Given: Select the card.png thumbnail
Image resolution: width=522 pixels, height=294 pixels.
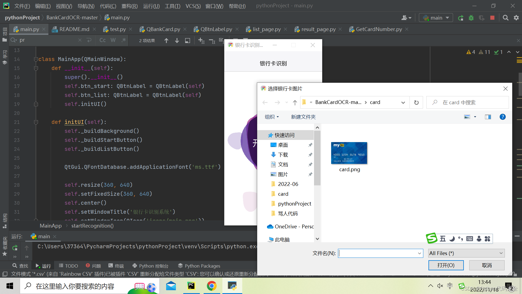Looking at the screenshot, I should click(349, 153).
